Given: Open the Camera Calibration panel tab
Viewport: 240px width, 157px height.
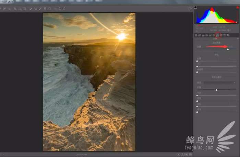Looking at the screenshot, I should click(221, 35).
